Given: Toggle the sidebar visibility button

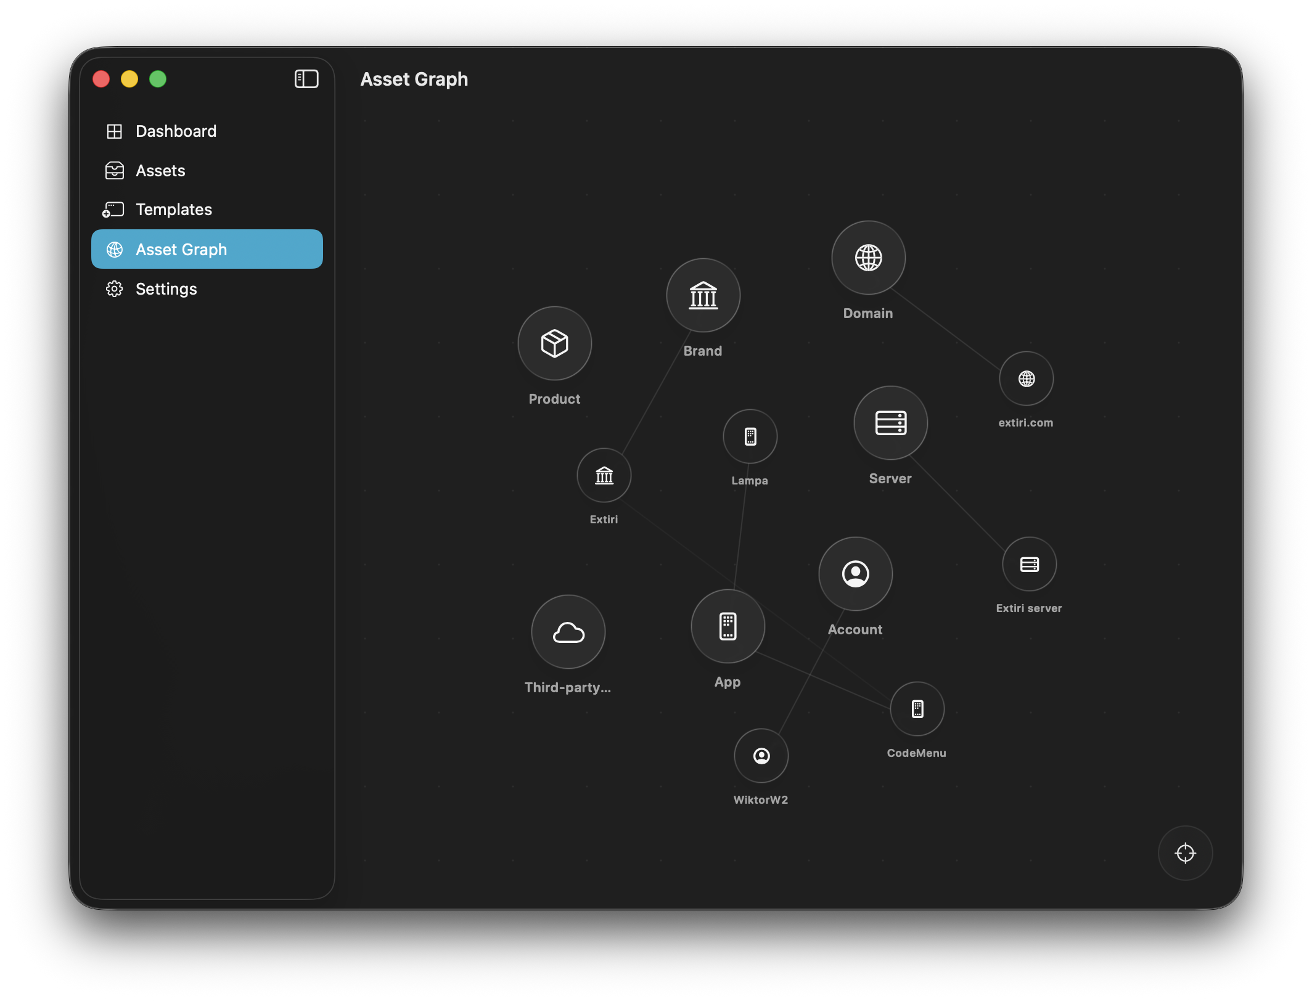Looking at the screenshot, I should pos(306,79).
